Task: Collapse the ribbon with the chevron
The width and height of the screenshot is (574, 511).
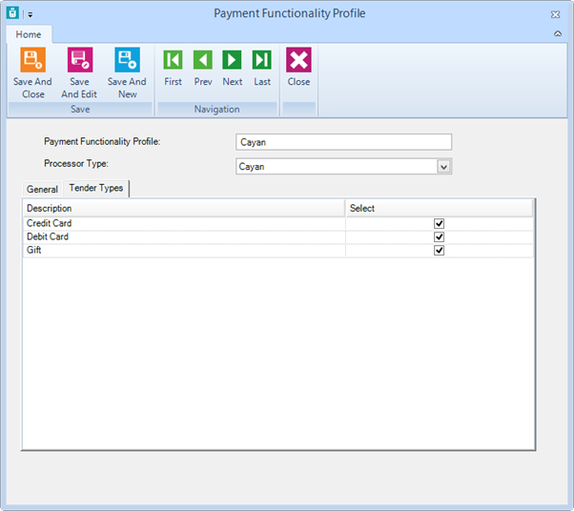Action: click(558, 33)
